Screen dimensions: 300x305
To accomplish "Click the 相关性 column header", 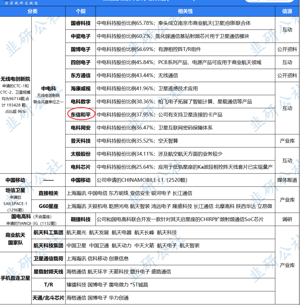I will 185,11.
